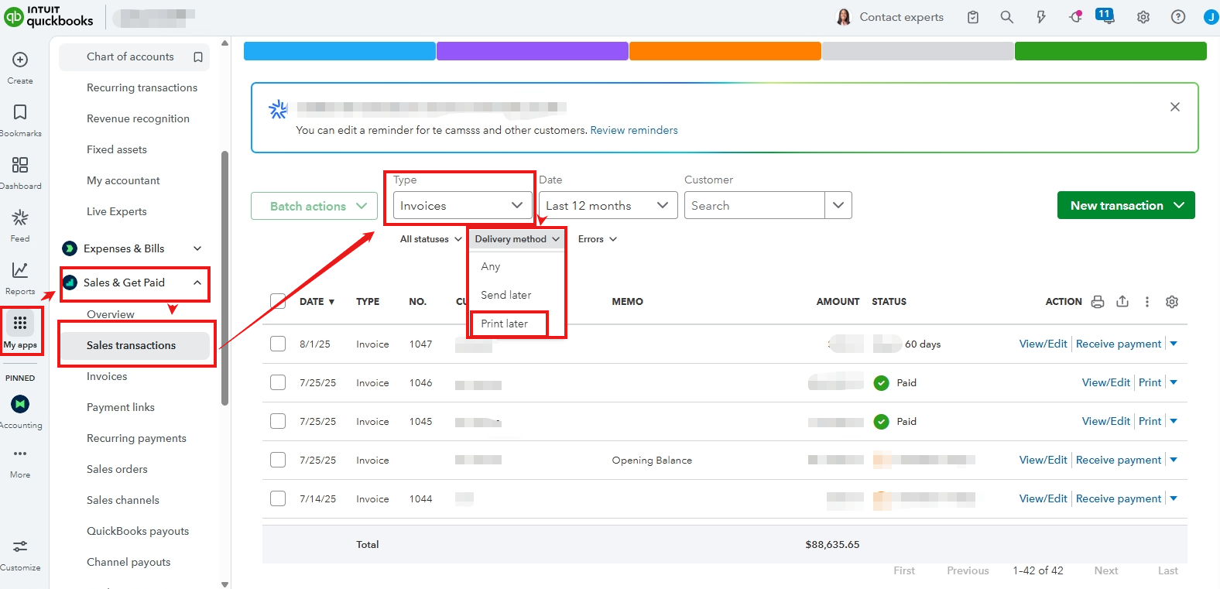Click the export icon in table header
This screenshot has width=1220, height=589.
(x=1122, y=302)
